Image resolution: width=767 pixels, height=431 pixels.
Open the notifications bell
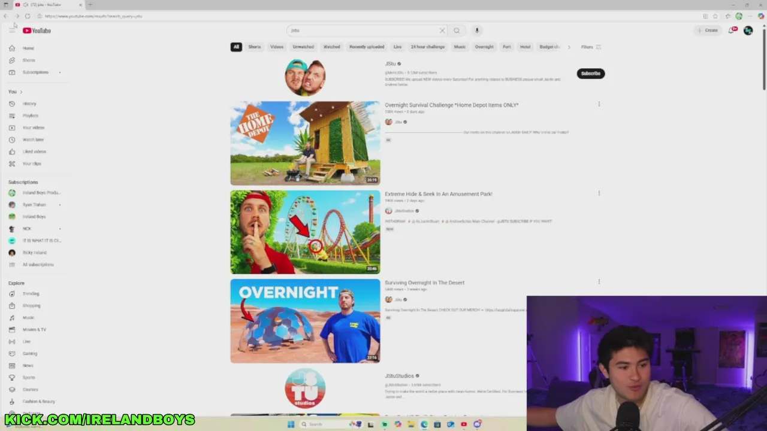(731, 31)
